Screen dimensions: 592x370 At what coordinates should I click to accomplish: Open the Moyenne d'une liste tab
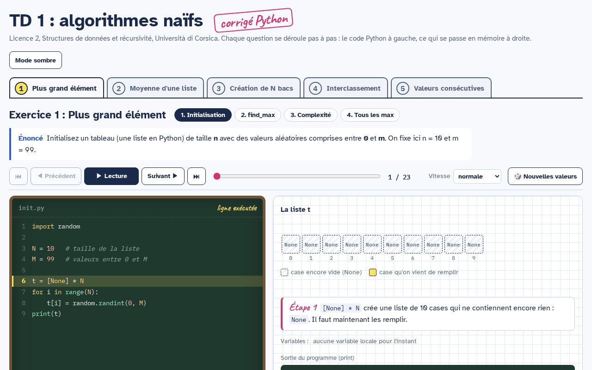(155, 88)
